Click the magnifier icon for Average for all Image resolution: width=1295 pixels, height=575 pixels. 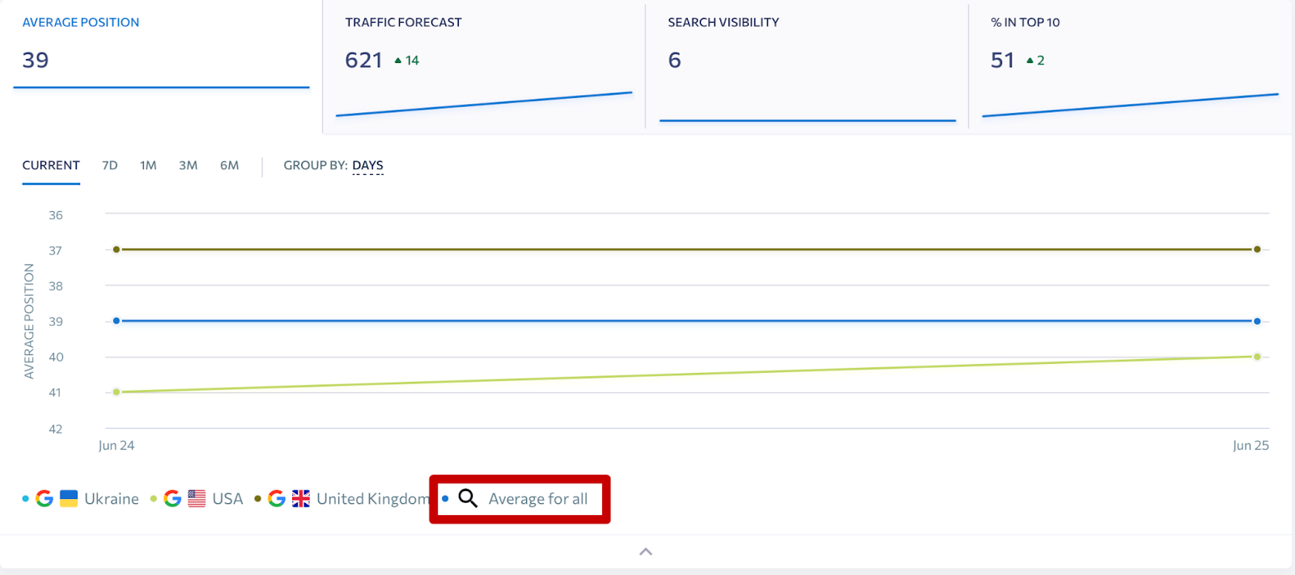tap(468, 498)
